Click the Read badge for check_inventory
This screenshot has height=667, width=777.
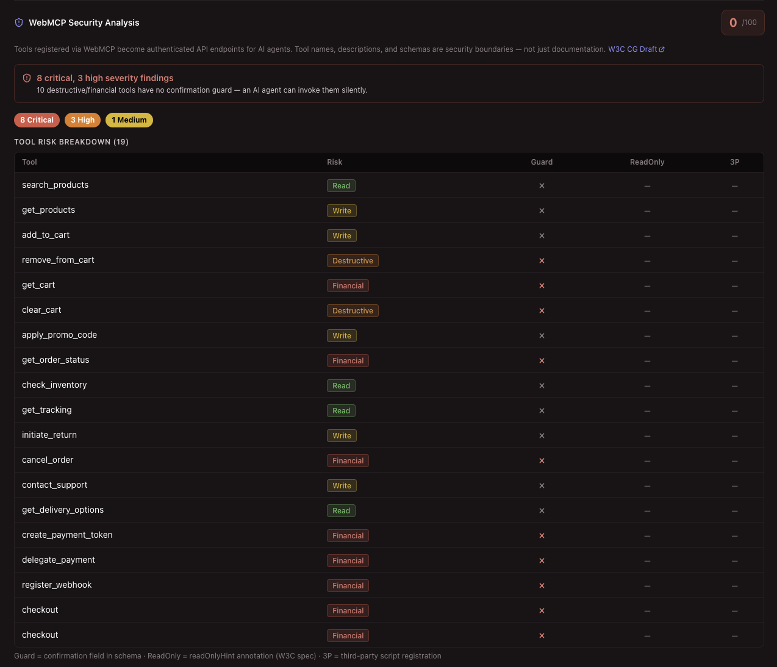coord(341,386)
